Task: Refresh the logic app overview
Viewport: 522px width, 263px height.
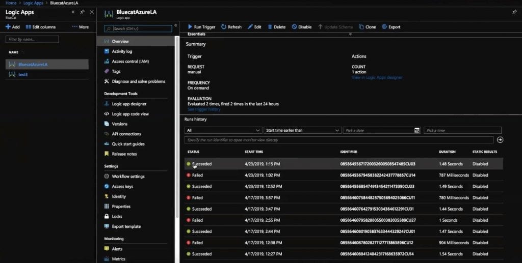Action: coord(231,27)
